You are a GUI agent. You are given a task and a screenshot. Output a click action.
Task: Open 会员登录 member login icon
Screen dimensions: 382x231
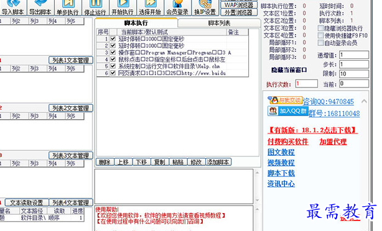pos(177,7)
